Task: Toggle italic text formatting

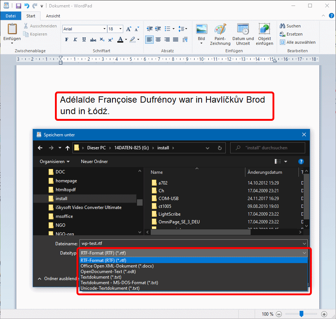Action: (75, 40)
